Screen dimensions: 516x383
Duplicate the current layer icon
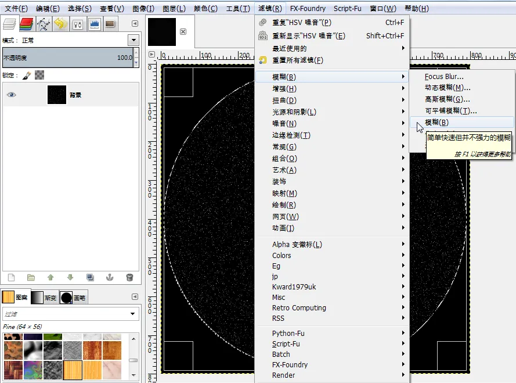pos(90,277)
